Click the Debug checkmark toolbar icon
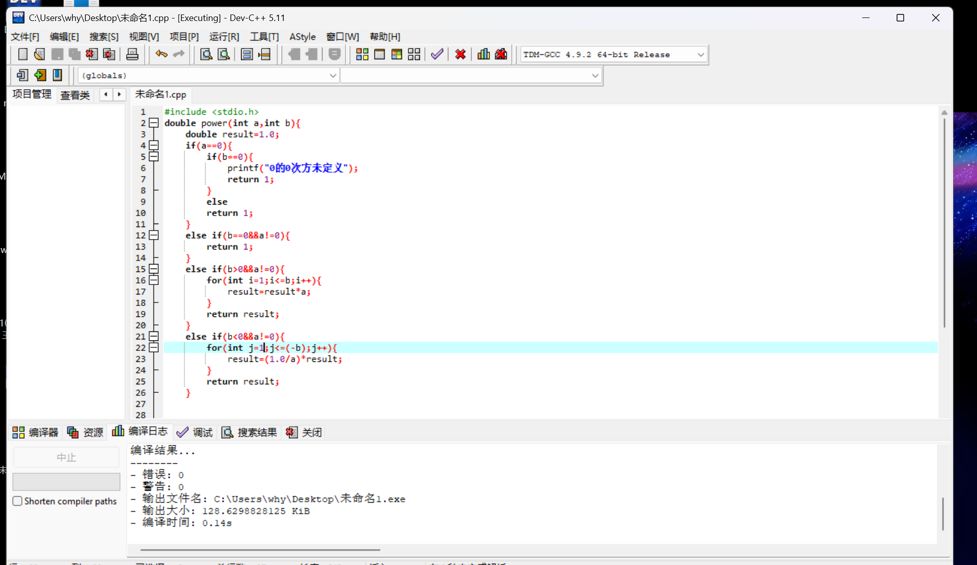977x565 pixels. (437, 54)
